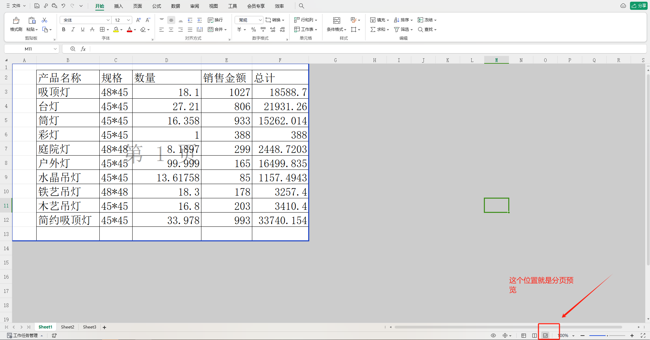Click the page break preview icon
The width and height of the screenshot is (650, 340).
click(x=545, y=336)
